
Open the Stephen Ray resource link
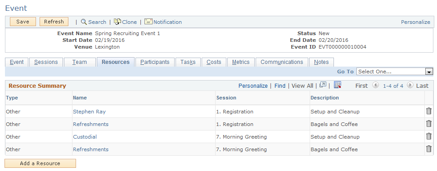(x=89, y=112)
